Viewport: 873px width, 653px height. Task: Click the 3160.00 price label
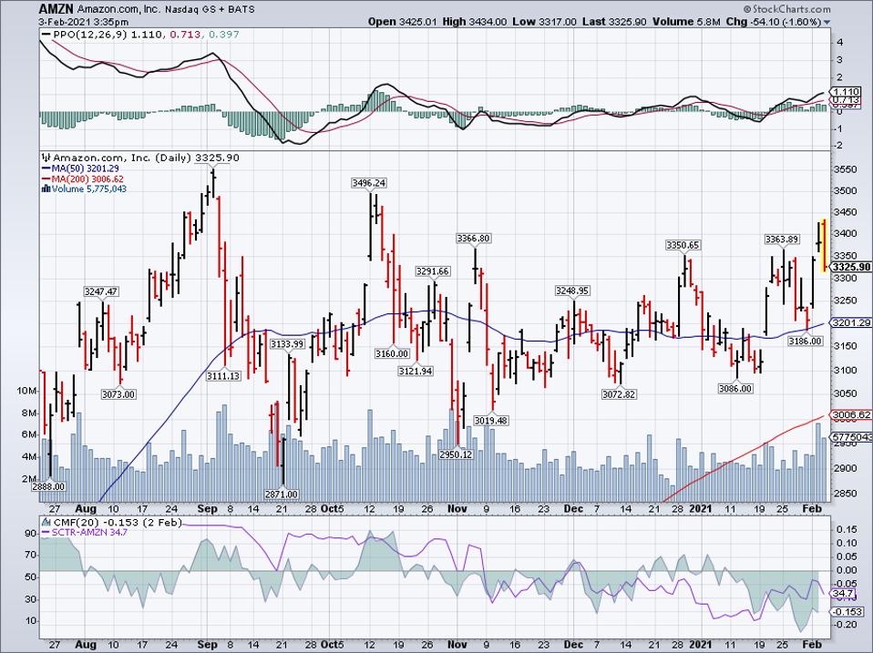pyautogui.click(x=392, y=353)
